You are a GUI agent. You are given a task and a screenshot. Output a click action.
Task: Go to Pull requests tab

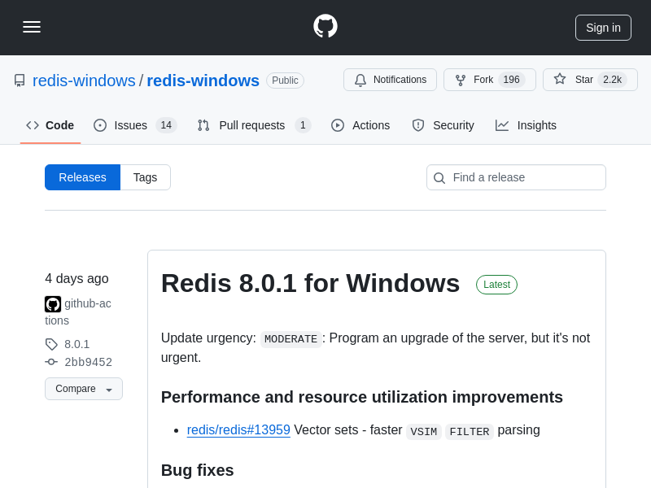pyautogui.click(x=253, y=125)
